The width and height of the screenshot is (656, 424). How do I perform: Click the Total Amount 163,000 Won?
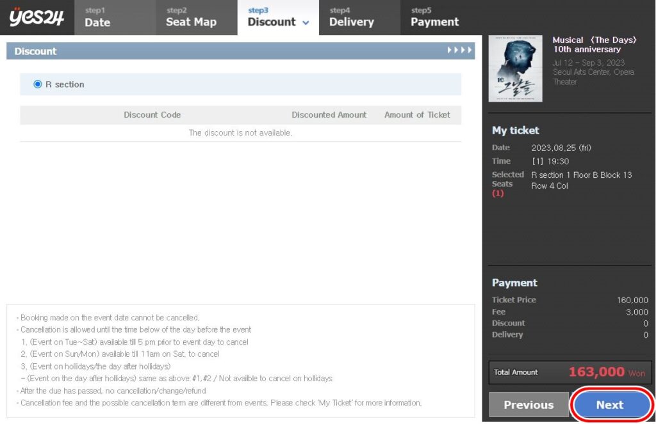point(607,372)
